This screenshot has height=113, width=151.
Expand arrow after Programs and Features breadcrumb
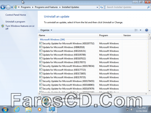point(60,7)
